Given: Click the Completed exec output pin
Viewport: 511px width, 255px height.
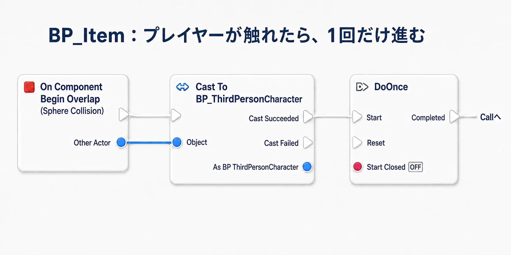Looking at the screenshot, I should 454,116.
